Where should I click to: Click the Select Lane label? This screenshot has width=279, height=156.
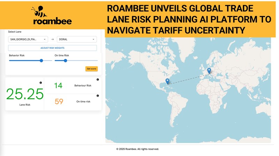15,32
